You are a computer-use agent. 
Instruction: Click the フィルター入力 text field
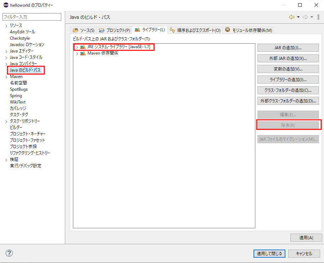32,17
